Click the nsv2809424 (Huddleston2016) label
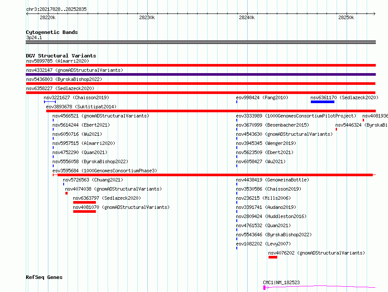Image resolution: width=388 pixels, height=292 pixels. click(x=271, y=216)
